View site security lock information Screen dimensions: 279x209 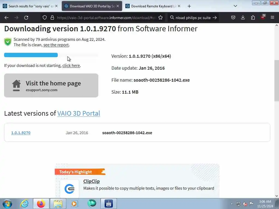(x=52, y=18)
